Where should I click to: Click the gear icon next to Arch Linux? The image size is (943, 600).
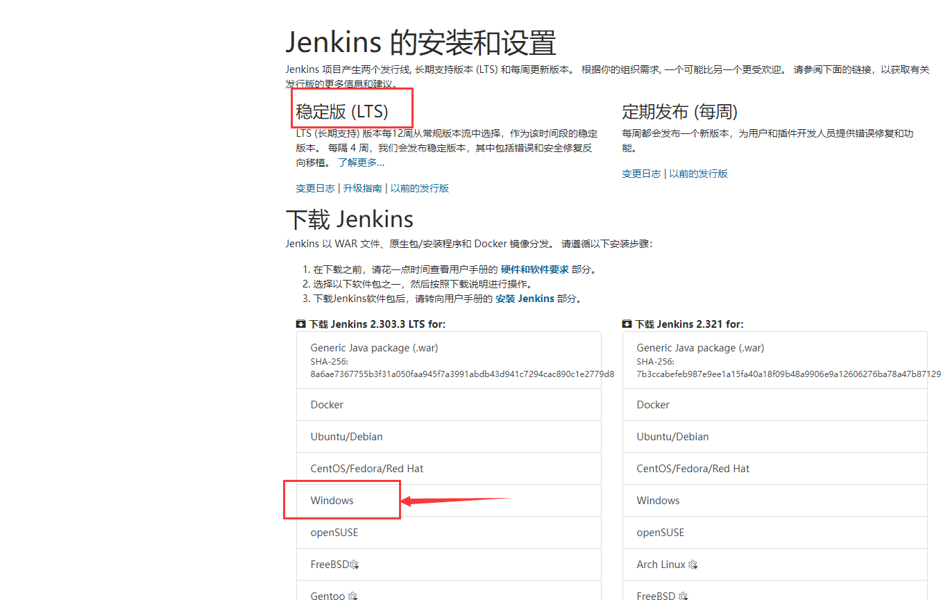[x=692, y=565]
